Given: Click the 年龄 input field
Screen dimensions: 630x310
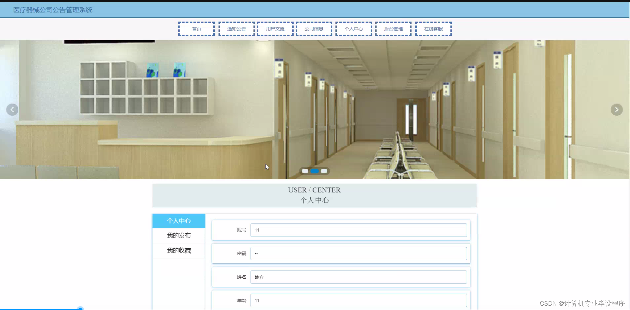Looking at the screenshot, I should [358, 300].
